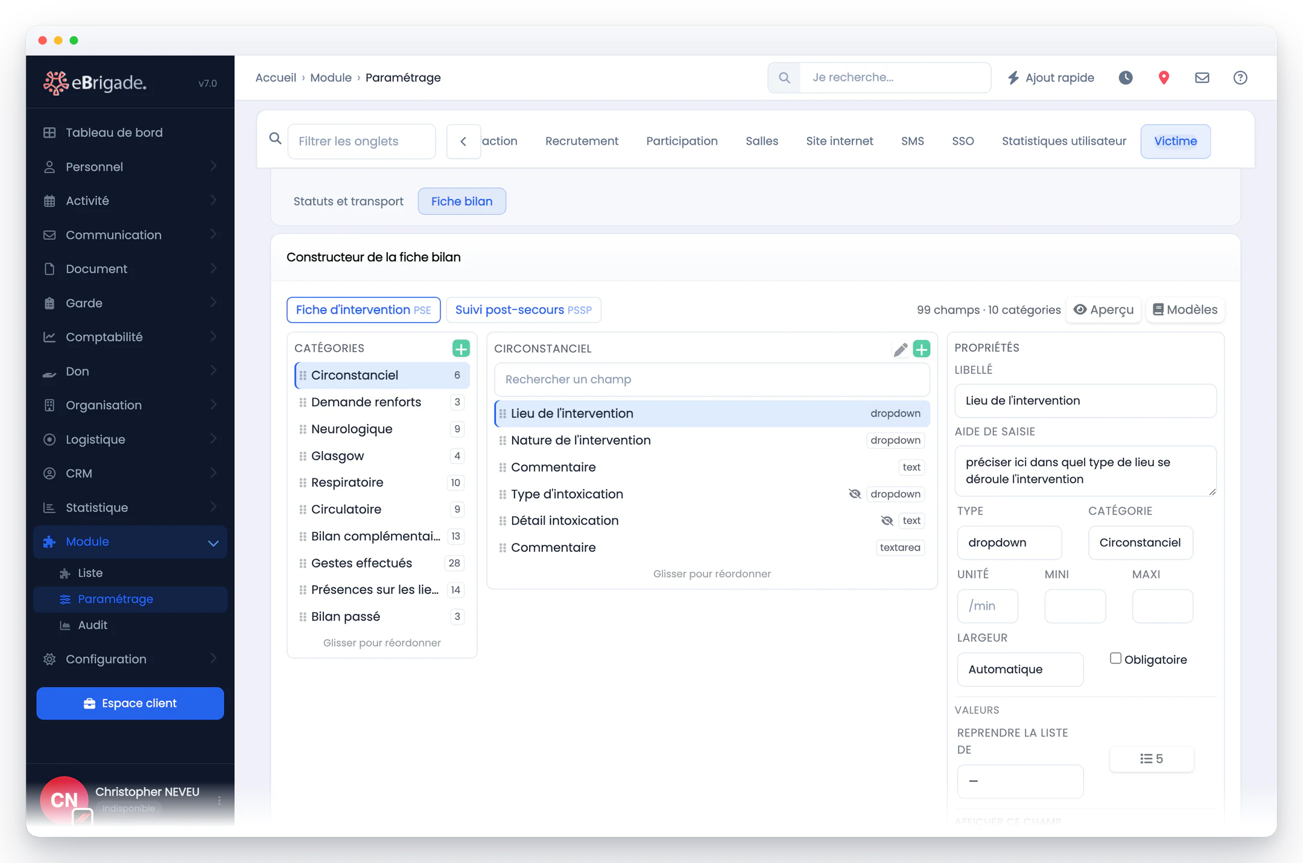
Task: Select the Respiratoire category
Action: click(x=381, y=482)
